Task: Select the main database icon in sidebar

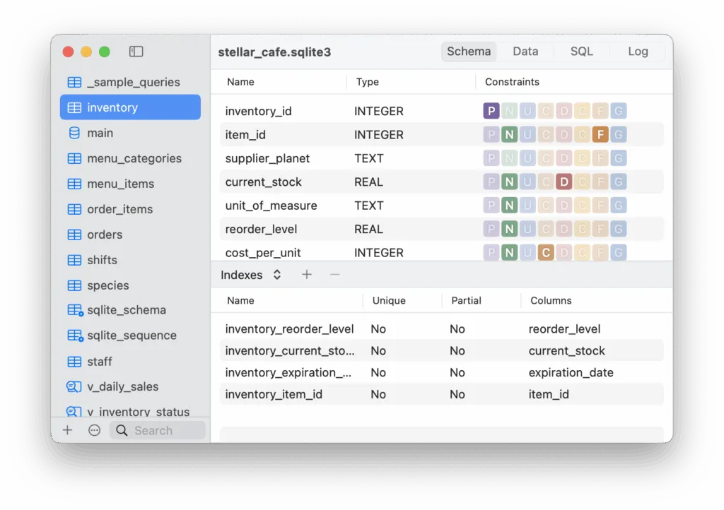Action: pos(74,133)
